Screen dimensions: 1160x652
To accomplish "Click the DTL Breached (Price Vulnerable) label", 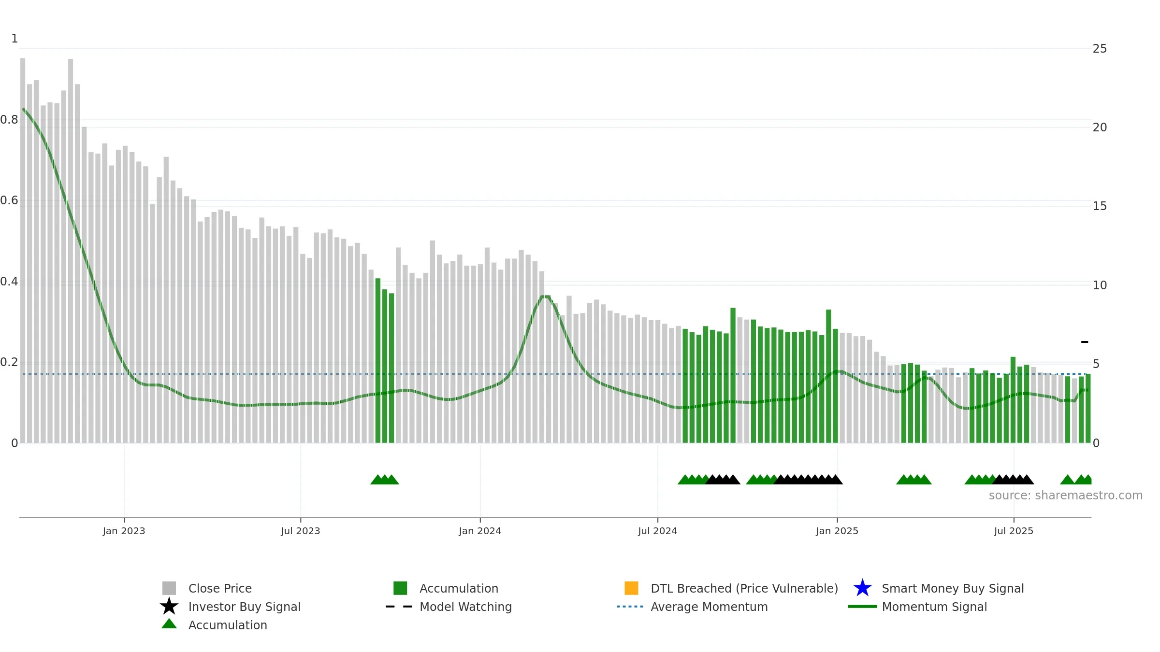I will point(744,588).
